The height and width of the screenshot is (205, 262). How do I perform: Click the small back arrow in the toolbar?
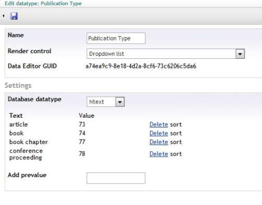click(x=4, y=16)
